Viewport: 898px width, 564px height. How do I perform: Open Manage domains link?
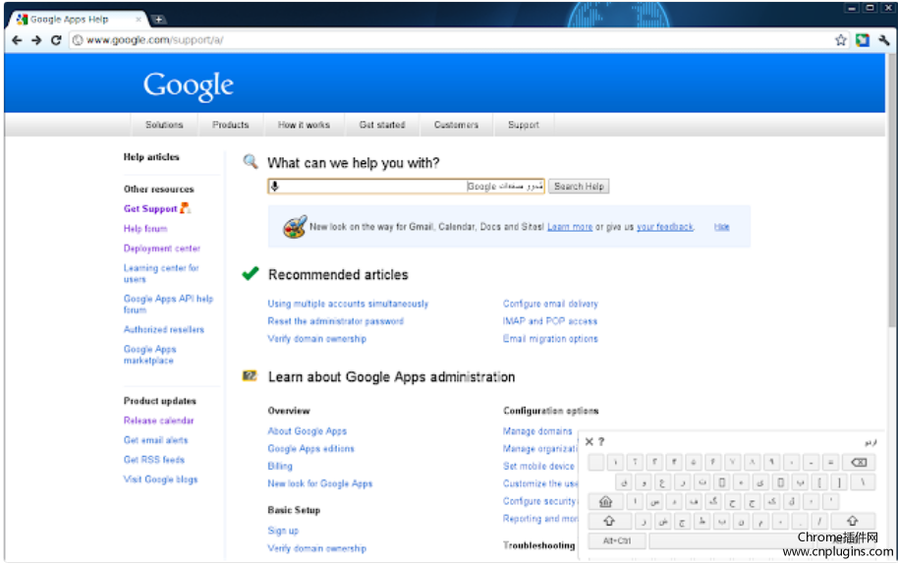tap(537, 430)
